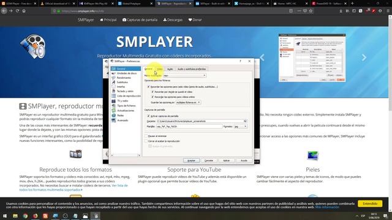Toggle Recordar por donde se quedó el vídeo

pos(153,92)
